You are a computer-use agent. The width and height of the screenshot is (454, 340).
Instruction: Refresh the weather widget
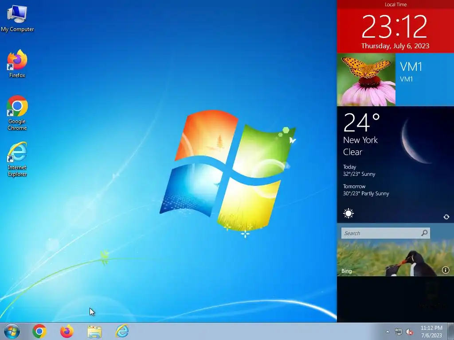[x=446, y=216]
